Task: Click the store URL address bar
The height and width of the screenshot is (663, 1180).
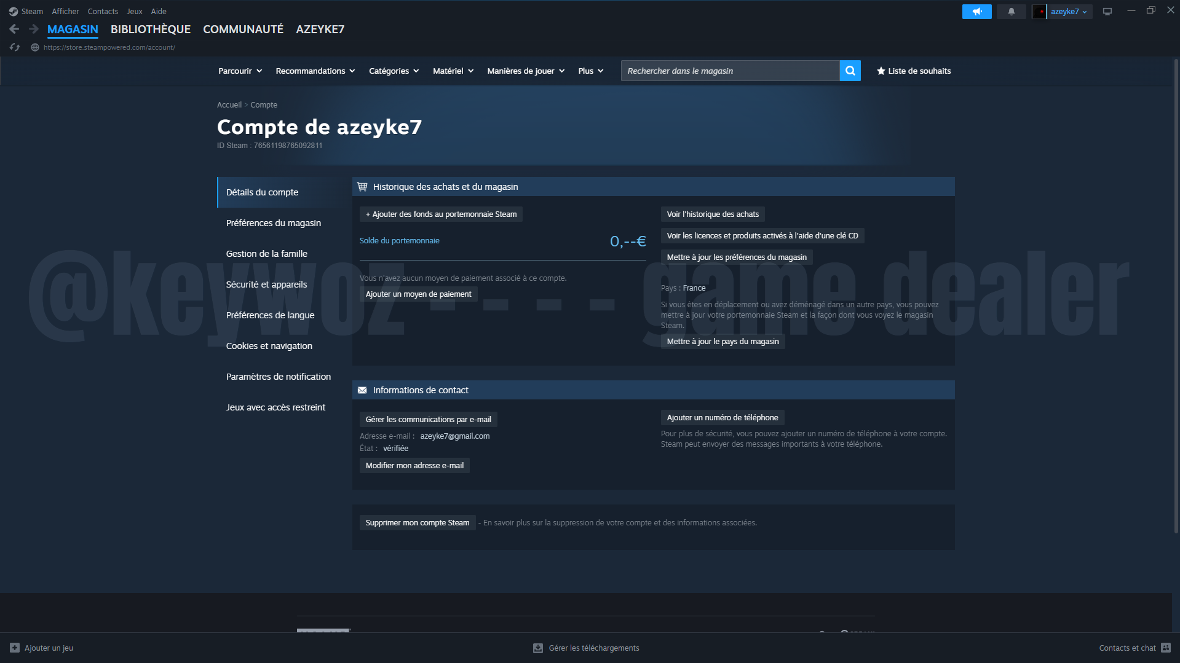Action: pyautogui.click(x=109, y=47)
